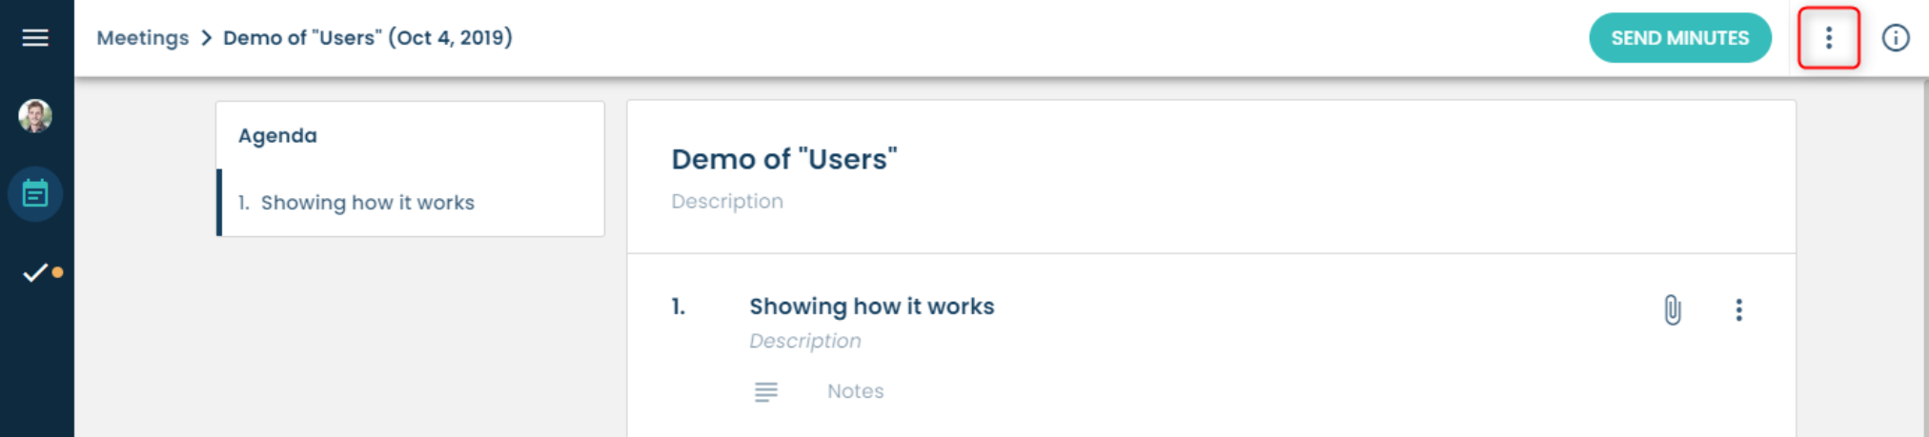Click the Agenda panel heading
This screenshot has height=437, width=1929.
(x=277, y=136)
